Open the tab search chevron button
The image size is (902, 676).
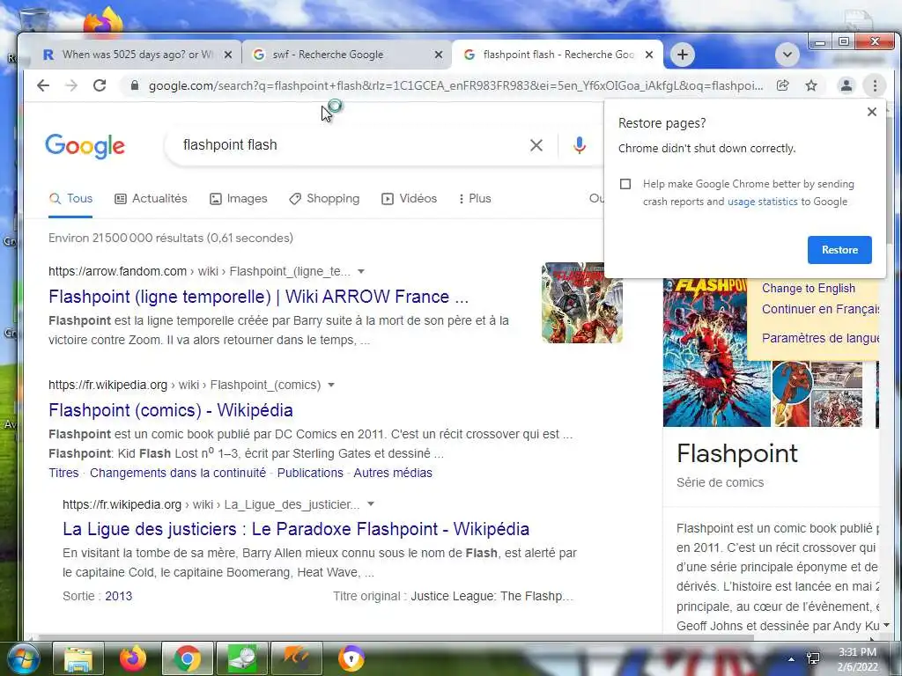pos(787,55)
